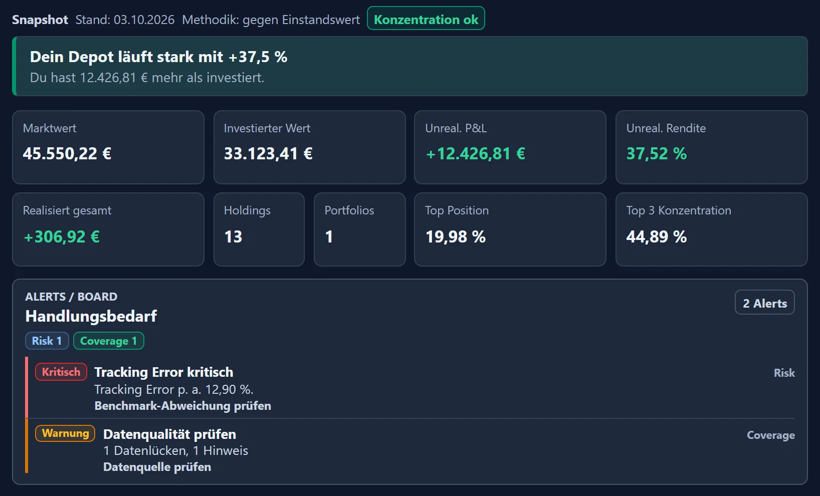Click the 'Warnung' severity badge

[x=65, y=433]
